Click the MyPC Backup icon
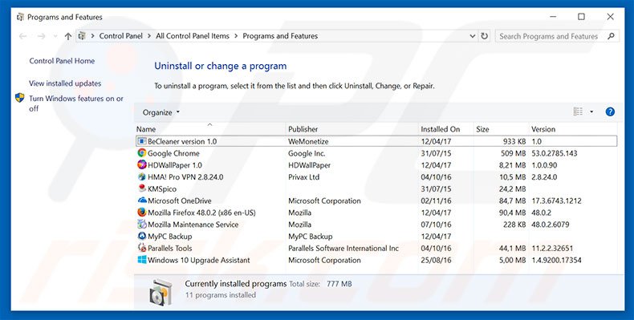Image resolution: width=634 pixels, height=320 pixels. (x=142, y=236)
